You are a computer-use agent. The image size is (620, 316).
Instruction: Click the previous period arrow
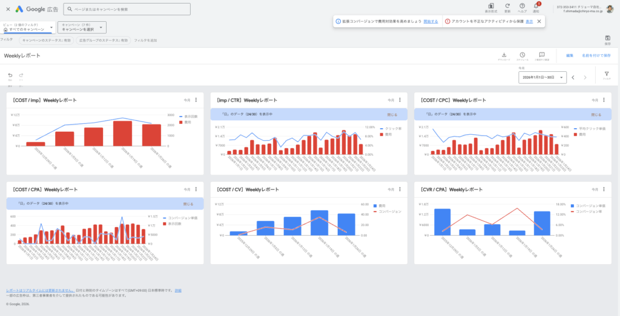coord(573,77)
